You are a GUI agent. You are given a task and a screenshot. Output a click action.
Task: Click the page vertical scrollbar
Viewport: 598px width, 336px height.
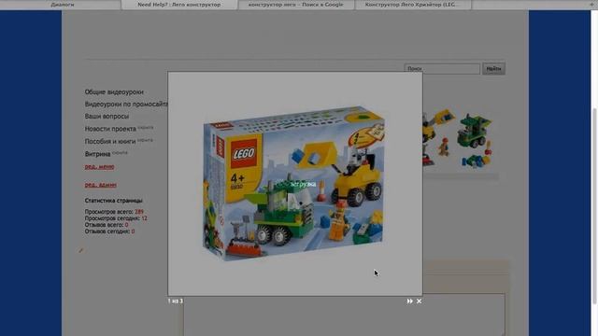point(594,205)
